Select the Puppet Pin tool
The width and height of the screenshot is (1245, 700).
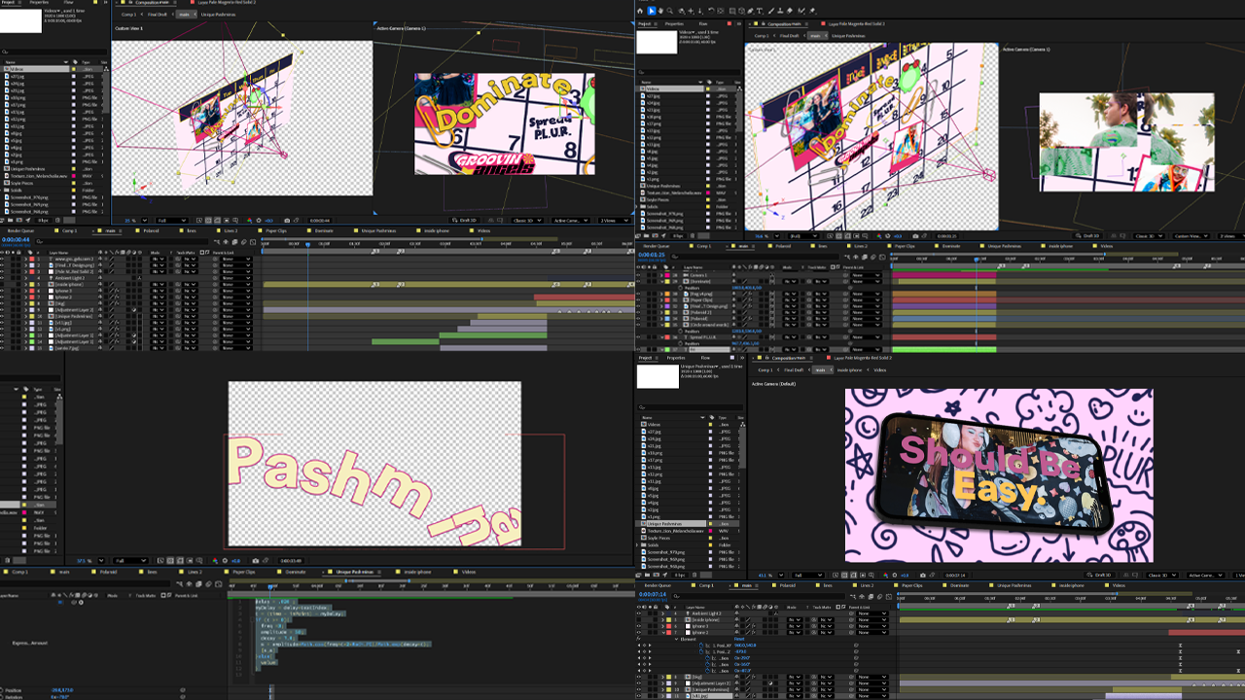coord(815,11)
